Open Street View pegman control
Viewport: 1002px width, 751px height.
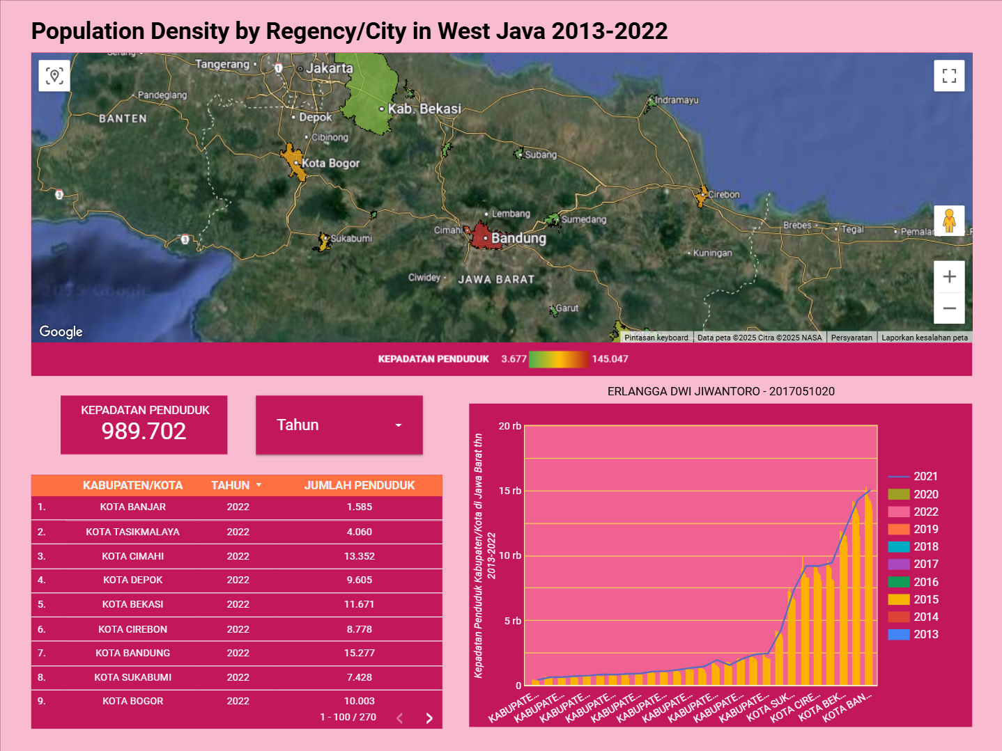coord(949,221)
